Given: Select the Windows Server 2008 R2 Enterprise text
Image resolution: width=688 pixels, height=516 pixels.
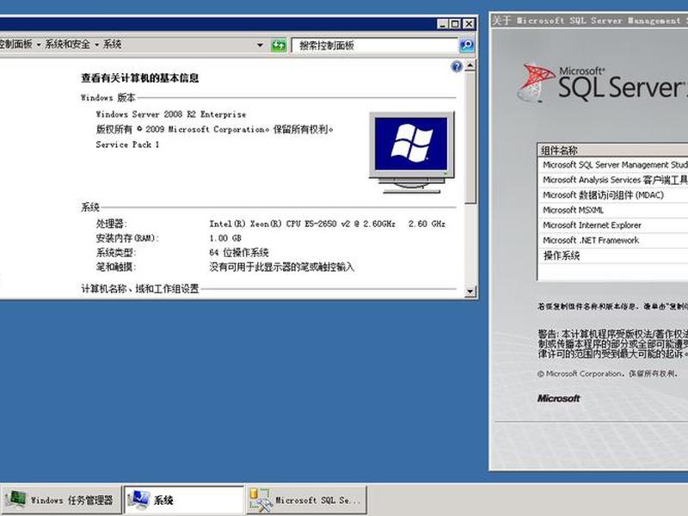Looking at the screenshot, I should [x=171, y=114].
